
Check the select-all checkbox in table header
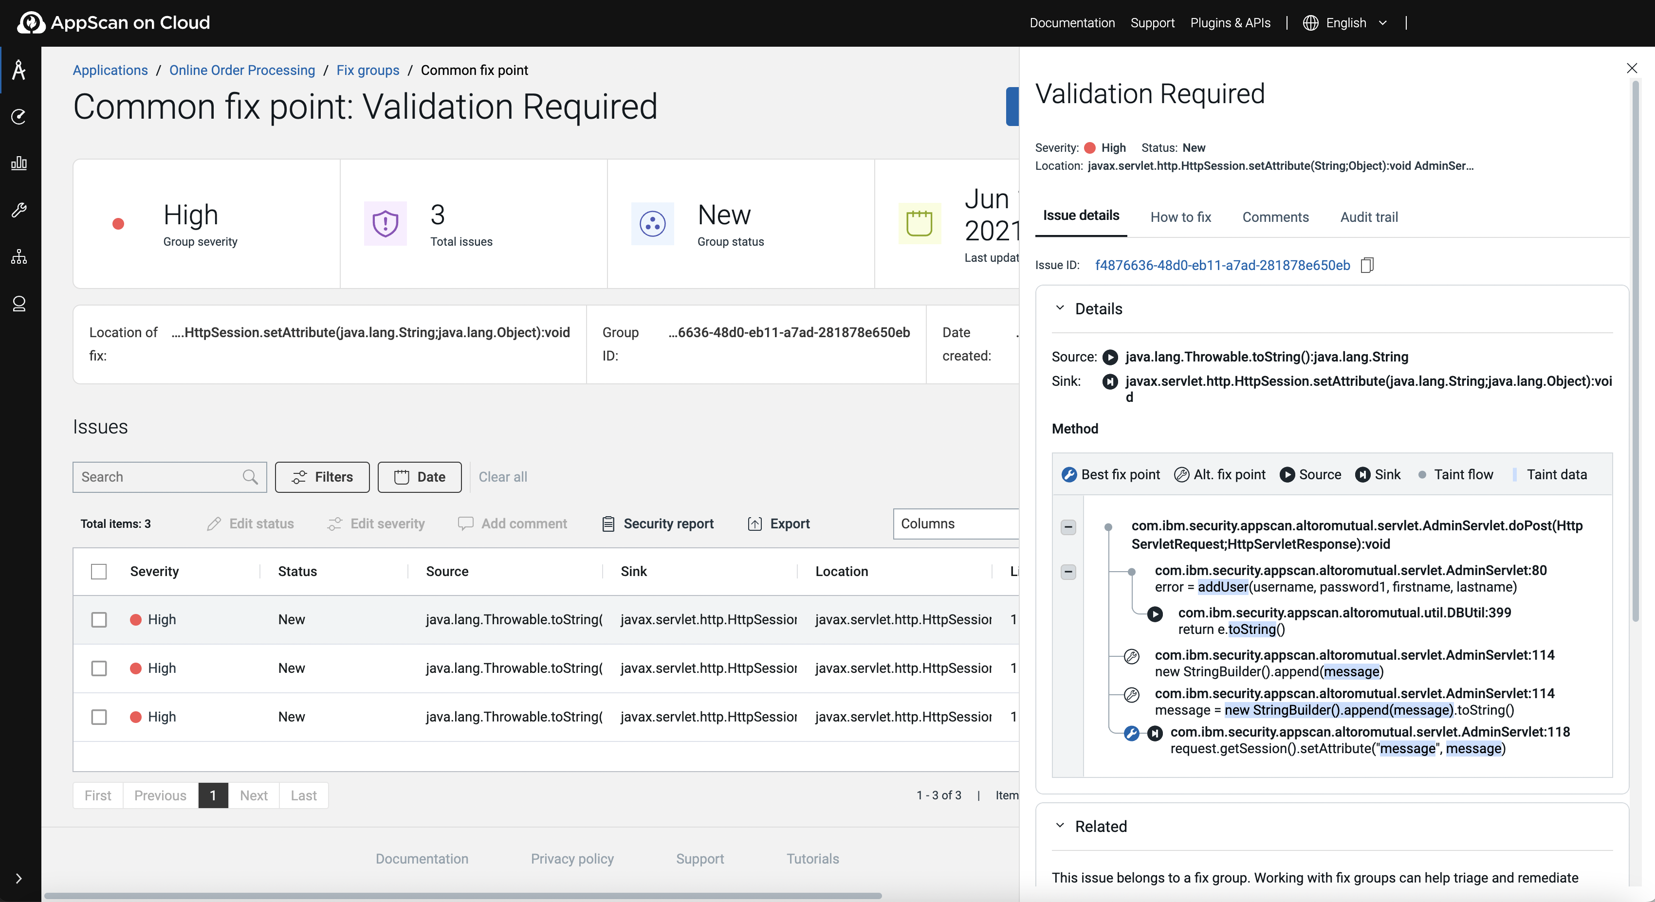pos(99,571)
